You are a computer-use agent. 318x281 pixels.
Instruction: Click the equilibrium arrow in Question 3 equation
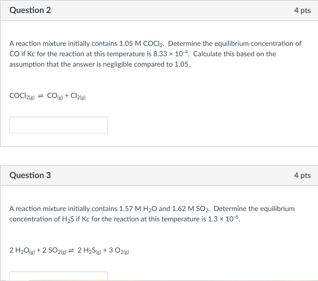coord(71,251)
